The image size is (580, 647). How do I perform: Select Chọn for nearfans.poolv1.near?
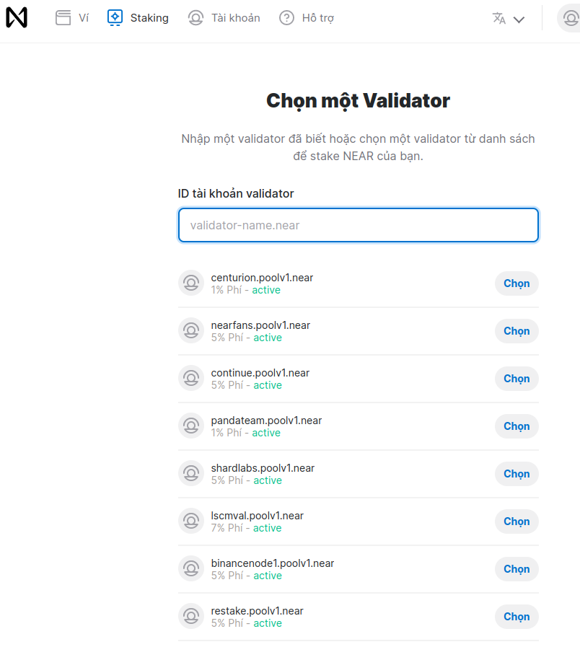click(517, 331)
